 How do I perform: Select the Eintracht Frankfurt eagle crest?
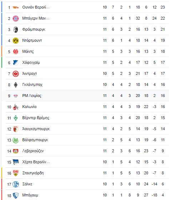pyautogui.click(x=16, y=74)
